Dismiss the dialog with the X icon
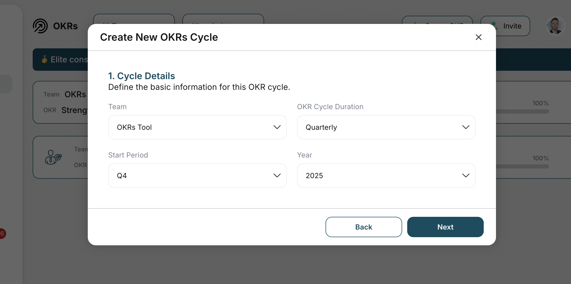The height and width of the screenshot is (284, 571). (478, 37)
